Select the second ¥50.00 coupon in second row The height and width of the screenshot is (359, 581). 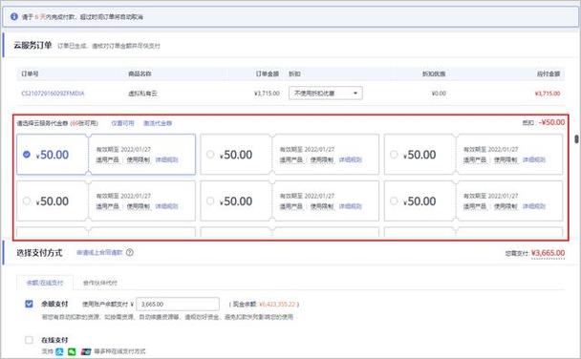tap(210, 201)
